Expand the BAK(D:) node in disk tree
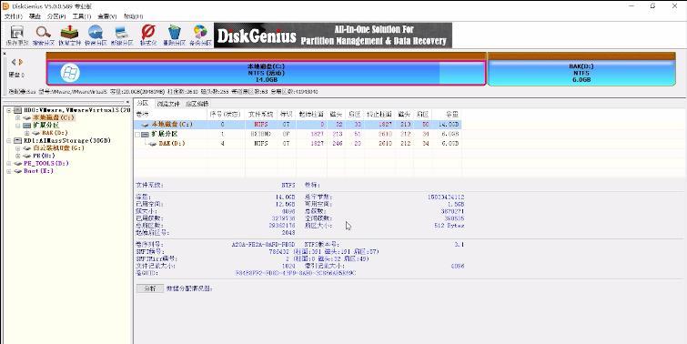This screenshot has height=344, width=687. point(26,133)
